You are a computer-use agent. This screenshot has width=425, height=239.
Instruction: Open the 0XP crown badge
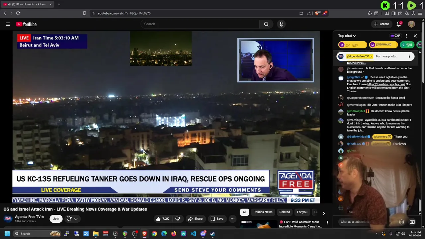tap(395, 36)
